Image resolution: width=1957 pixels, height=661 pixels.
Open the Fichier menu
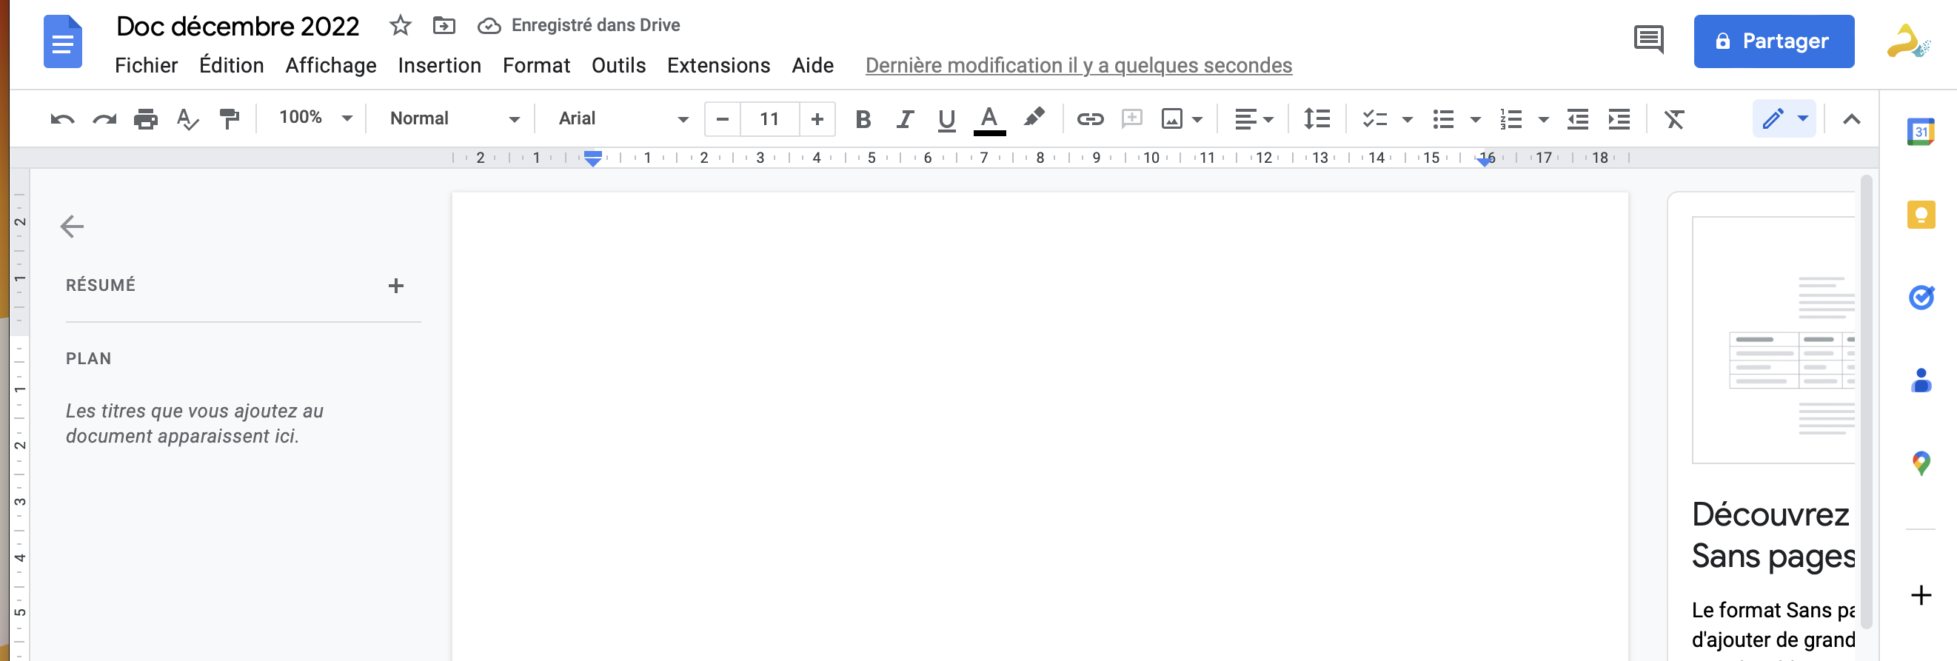(x=146, y=65)
